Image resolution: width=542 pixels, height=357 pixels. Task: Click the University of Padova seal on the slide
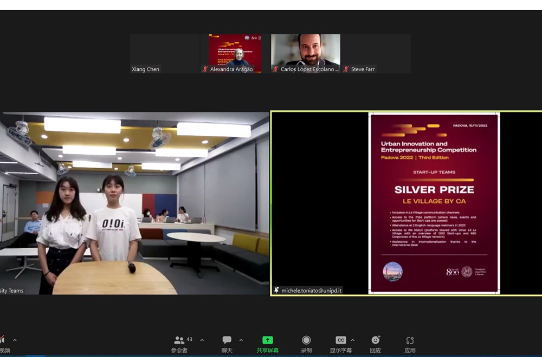pos(467,272)
